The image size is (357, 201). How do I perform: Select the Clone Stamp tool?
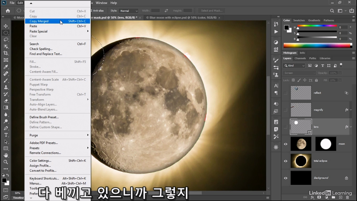point(6,87)
